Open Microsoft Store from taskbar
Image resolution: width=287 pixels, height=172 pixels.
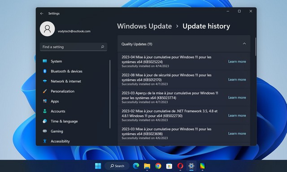point(169,166)
